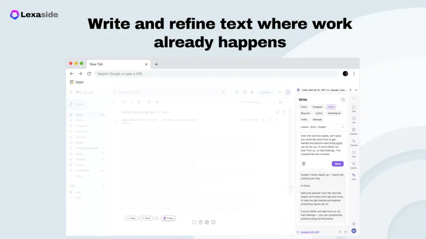
Task: Open GitHub icon in email footer
Action: (194, 222)
